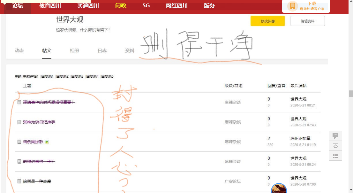Go to 买遍四川 in top navigation
This screenshot has width=353, height=193.
tap(88, 6)
